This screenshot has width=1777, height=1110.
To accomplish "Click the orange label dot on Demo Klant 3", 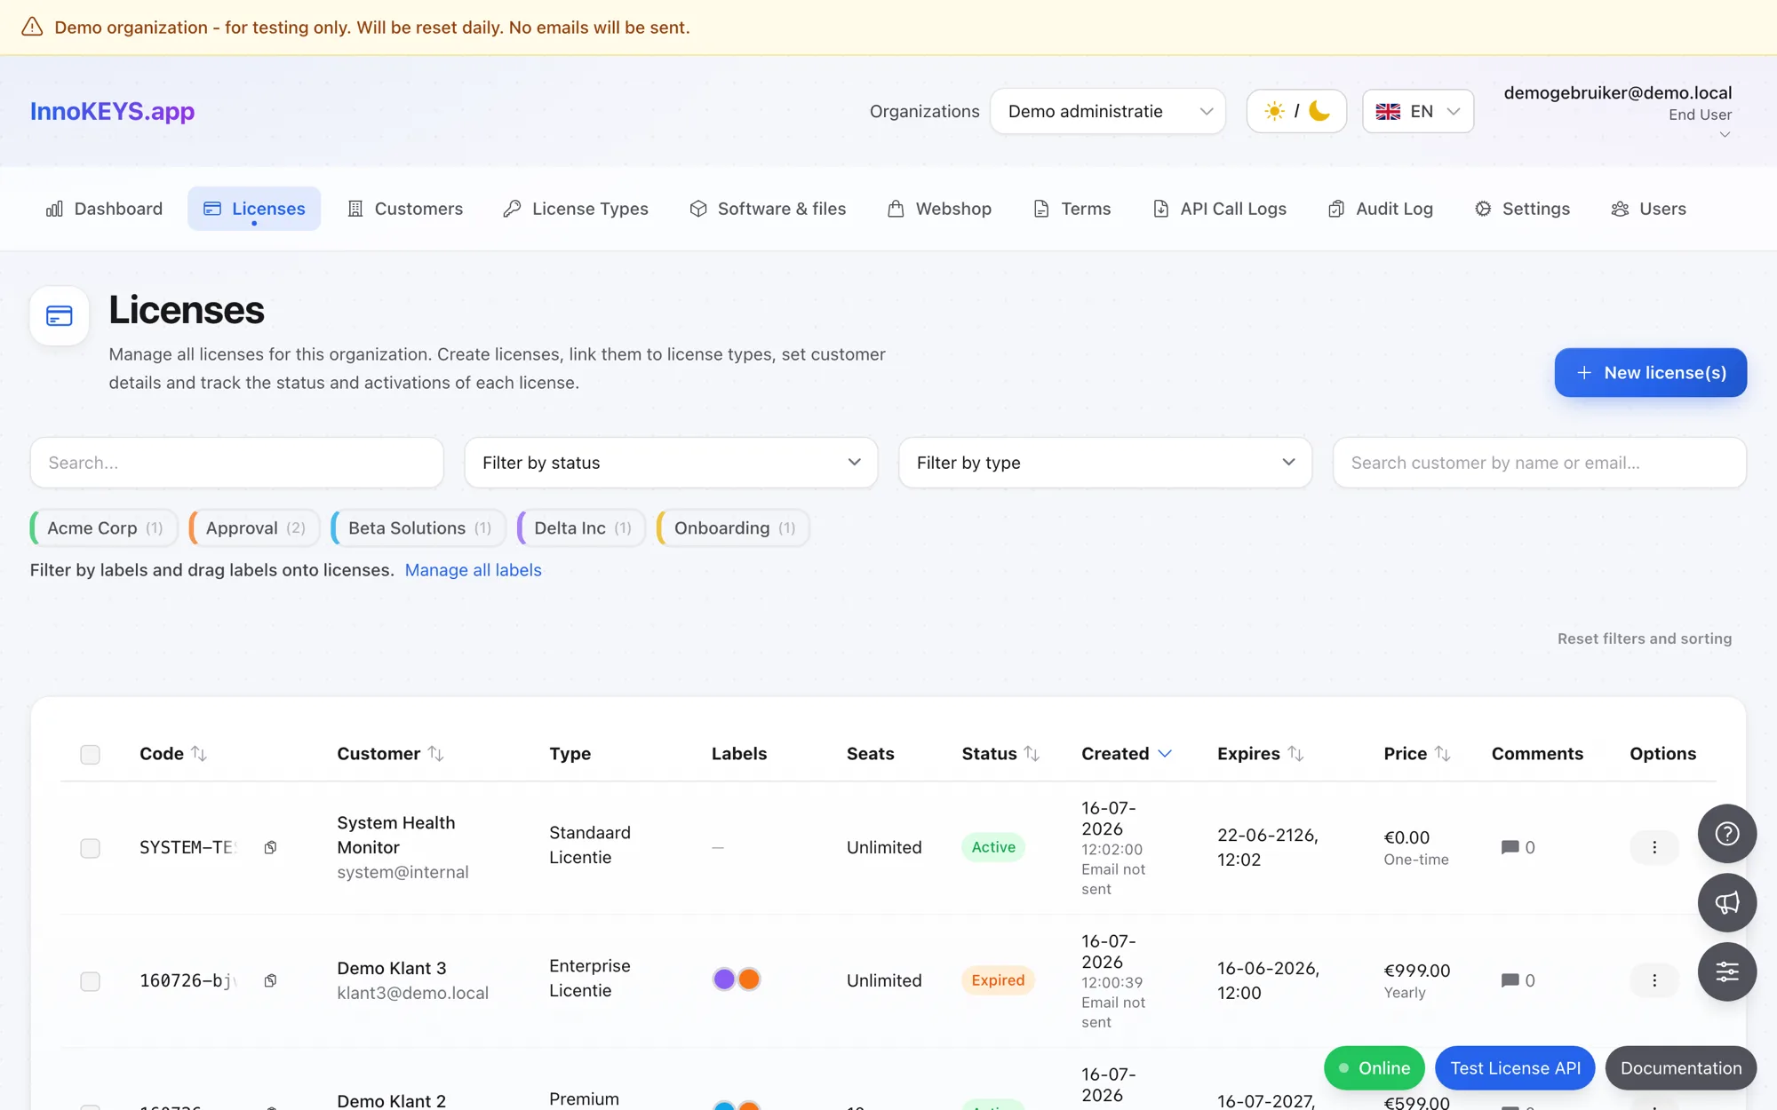I will pos(749,979).
